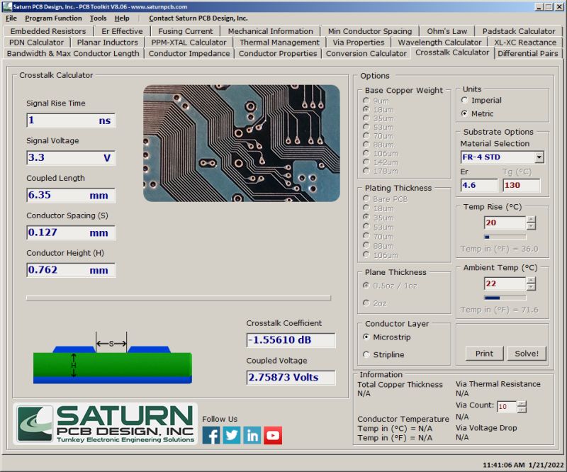Click the YouTube channel icon
Image resolution: width=567 pixels, height=472 pixels.
pos(273,435)
